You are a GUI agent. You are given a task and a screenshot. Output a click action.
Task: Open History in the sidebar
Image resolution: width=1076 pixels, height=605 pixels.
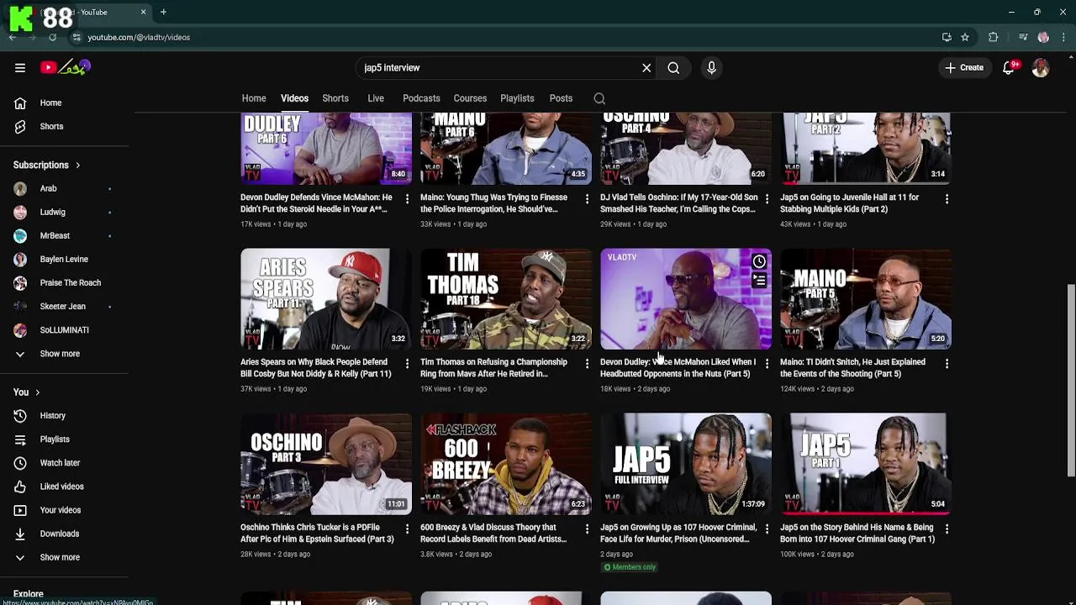click(x=64, y=416)
